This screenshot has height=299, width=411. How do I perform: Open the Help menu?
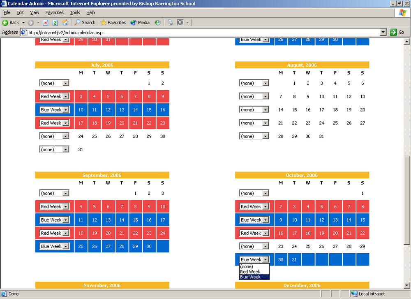pos(90,12)
